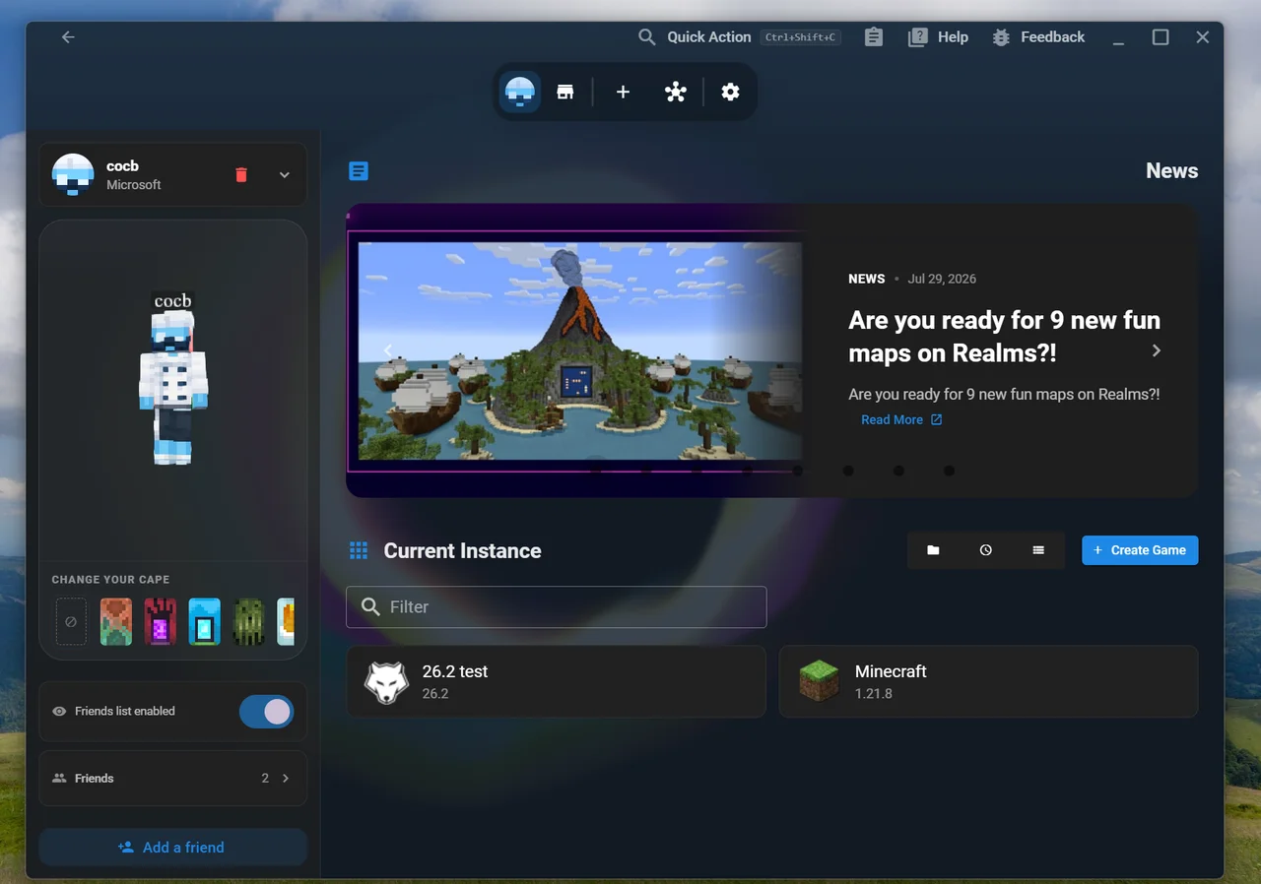
Task: Select the 26.2 test instance
Action: pos(557,681)
